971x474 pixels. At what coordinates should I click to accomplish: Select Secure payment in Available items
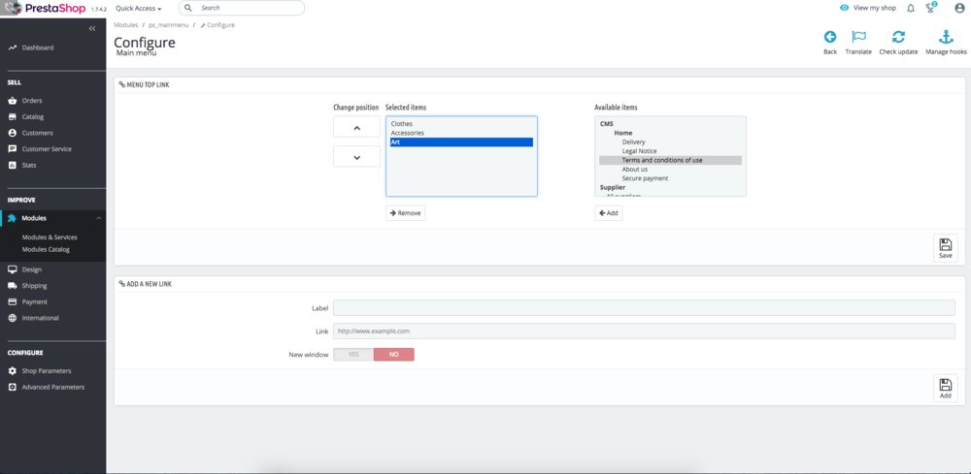pyautogui.click(x=670, y=178)
